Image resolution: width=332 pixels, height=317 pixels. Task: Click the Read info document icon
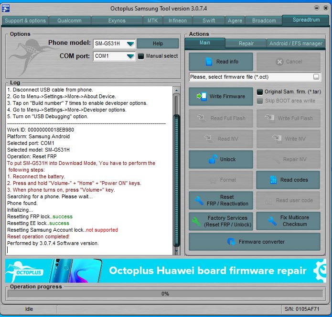coord(209,61)
